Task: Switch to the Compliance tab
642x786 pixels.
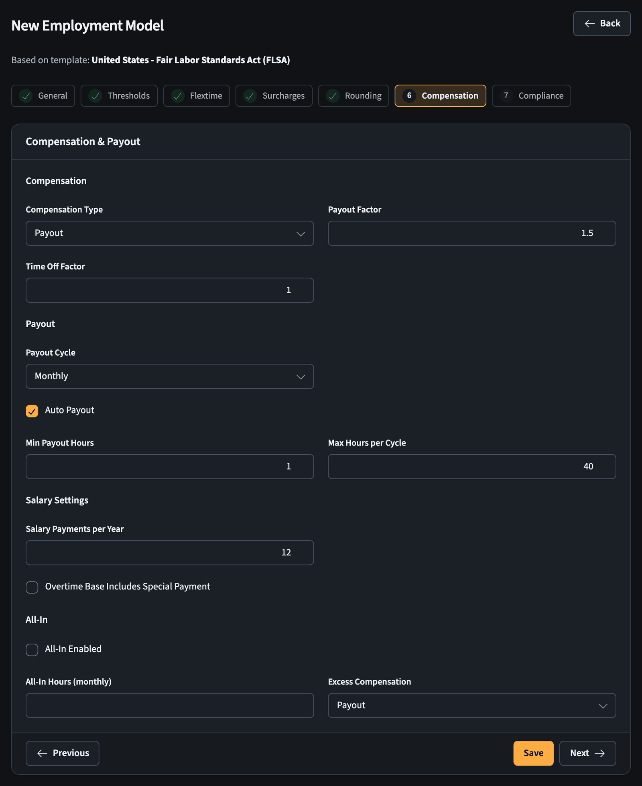Action: coord(531,96)
